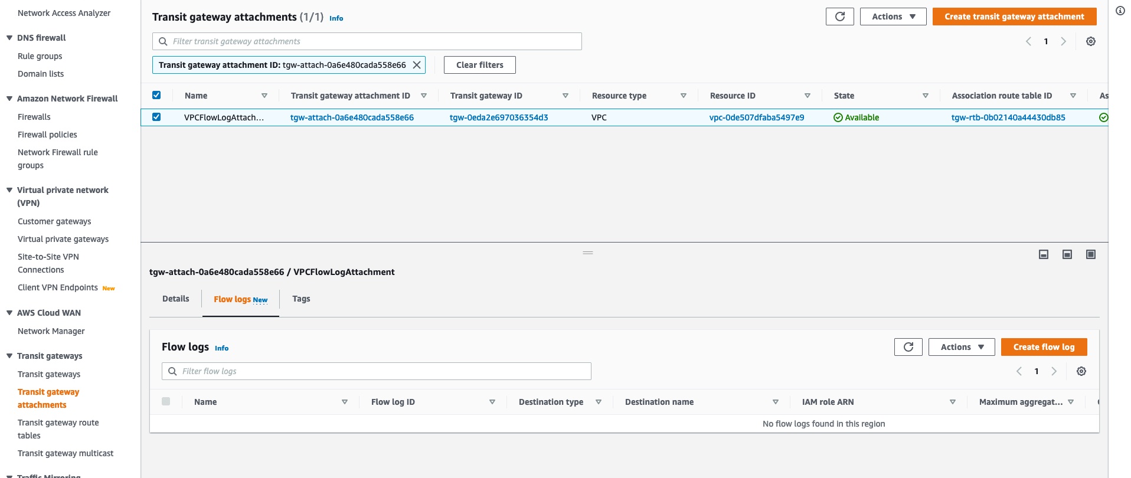The width and height of the screenshot is (1131, 478).
Task: Sort flow logs by Destination type
Action: click(x=599, y=402)
